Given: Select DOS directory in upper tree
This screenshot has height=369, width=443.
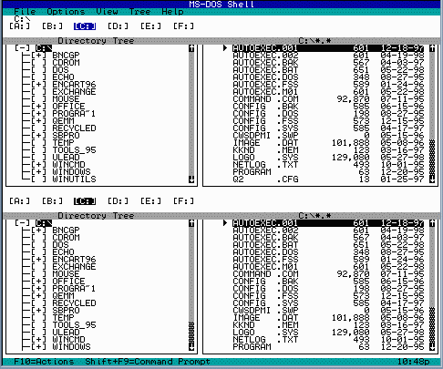Looking at the screenshot, I should click(x=60, y=70).
